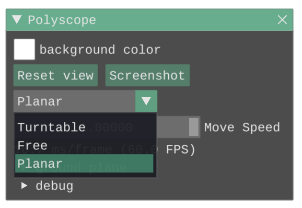The height and width of the screenshot is (208, 302).
Task: Collapse the Polyscope window with the title triangle
Action: pos(17,20)
